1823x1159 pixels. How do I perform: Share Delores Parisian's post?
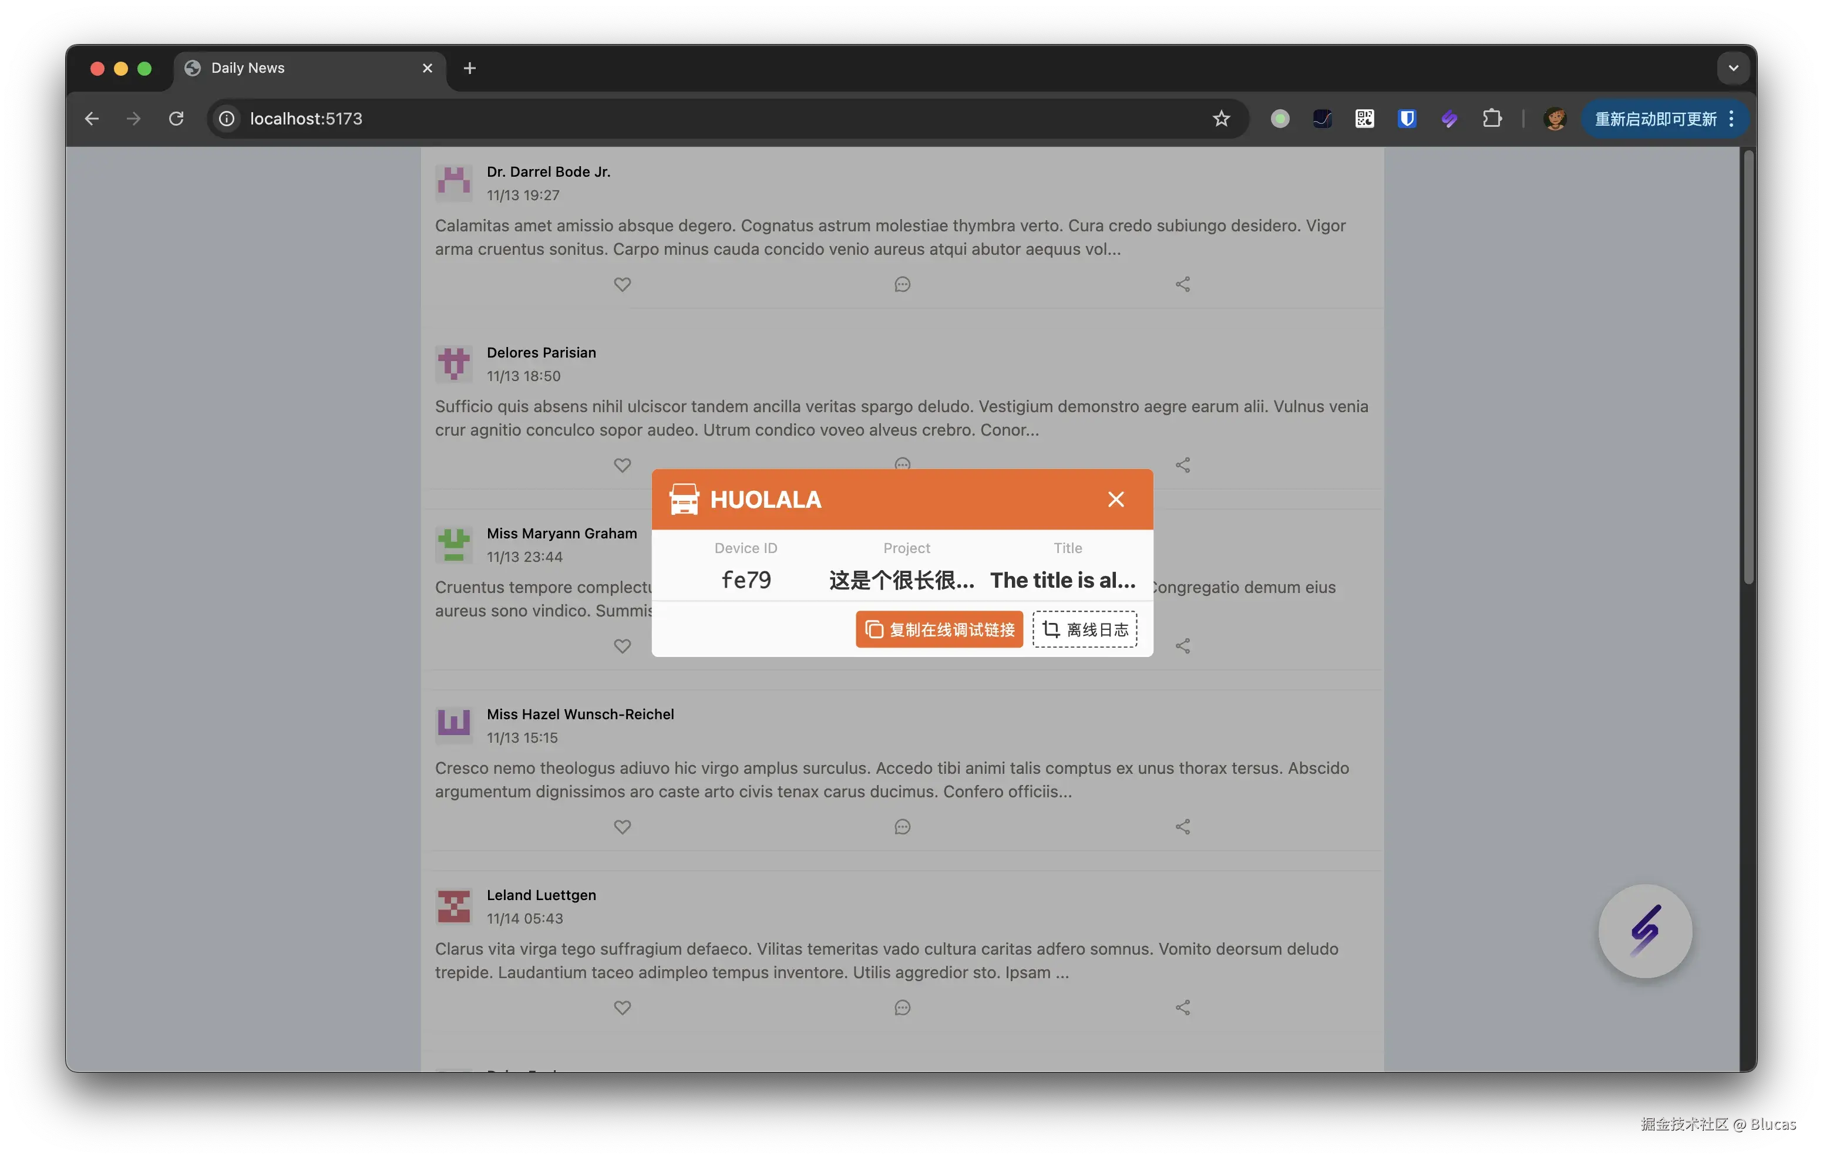pos(1182,465)
